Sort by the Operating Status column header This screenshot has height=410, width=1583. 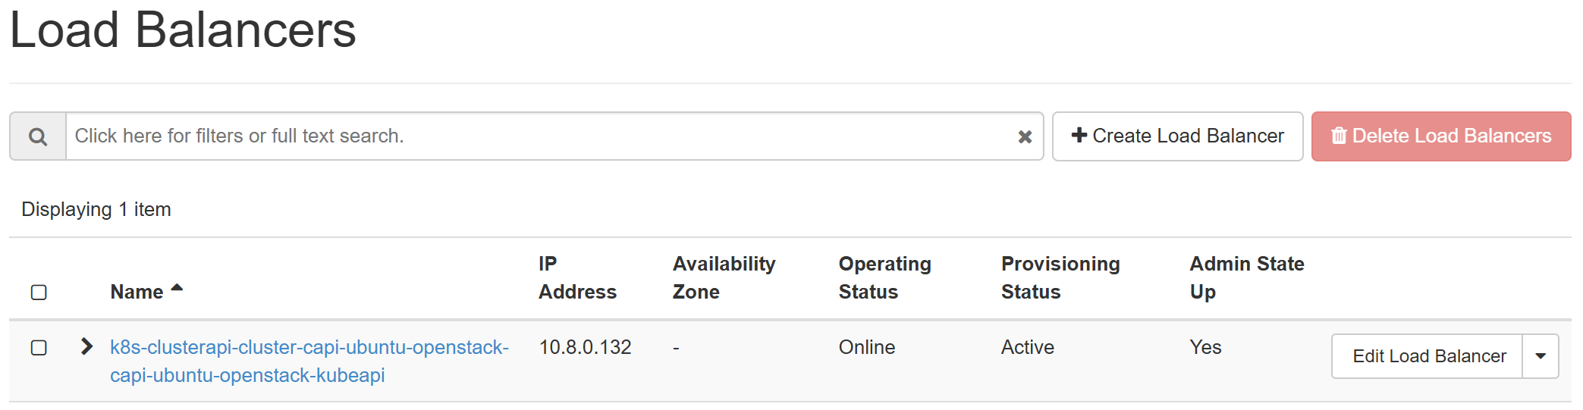coord(884,277)
